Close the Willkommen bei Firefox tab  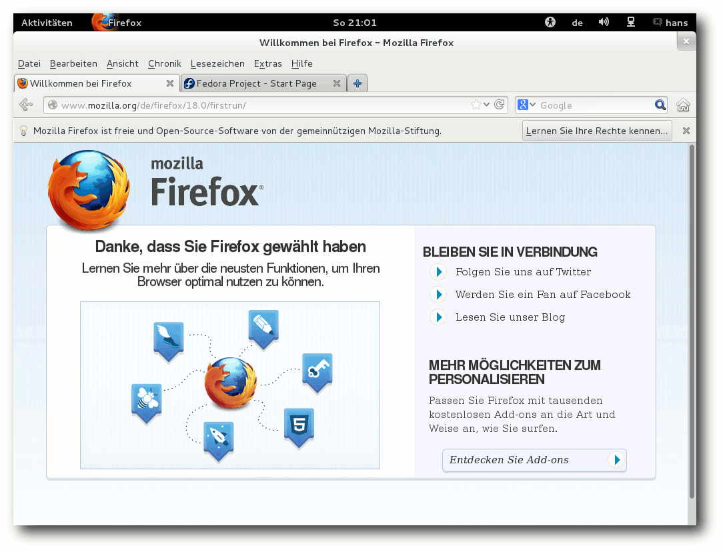(x=169, y=83)
